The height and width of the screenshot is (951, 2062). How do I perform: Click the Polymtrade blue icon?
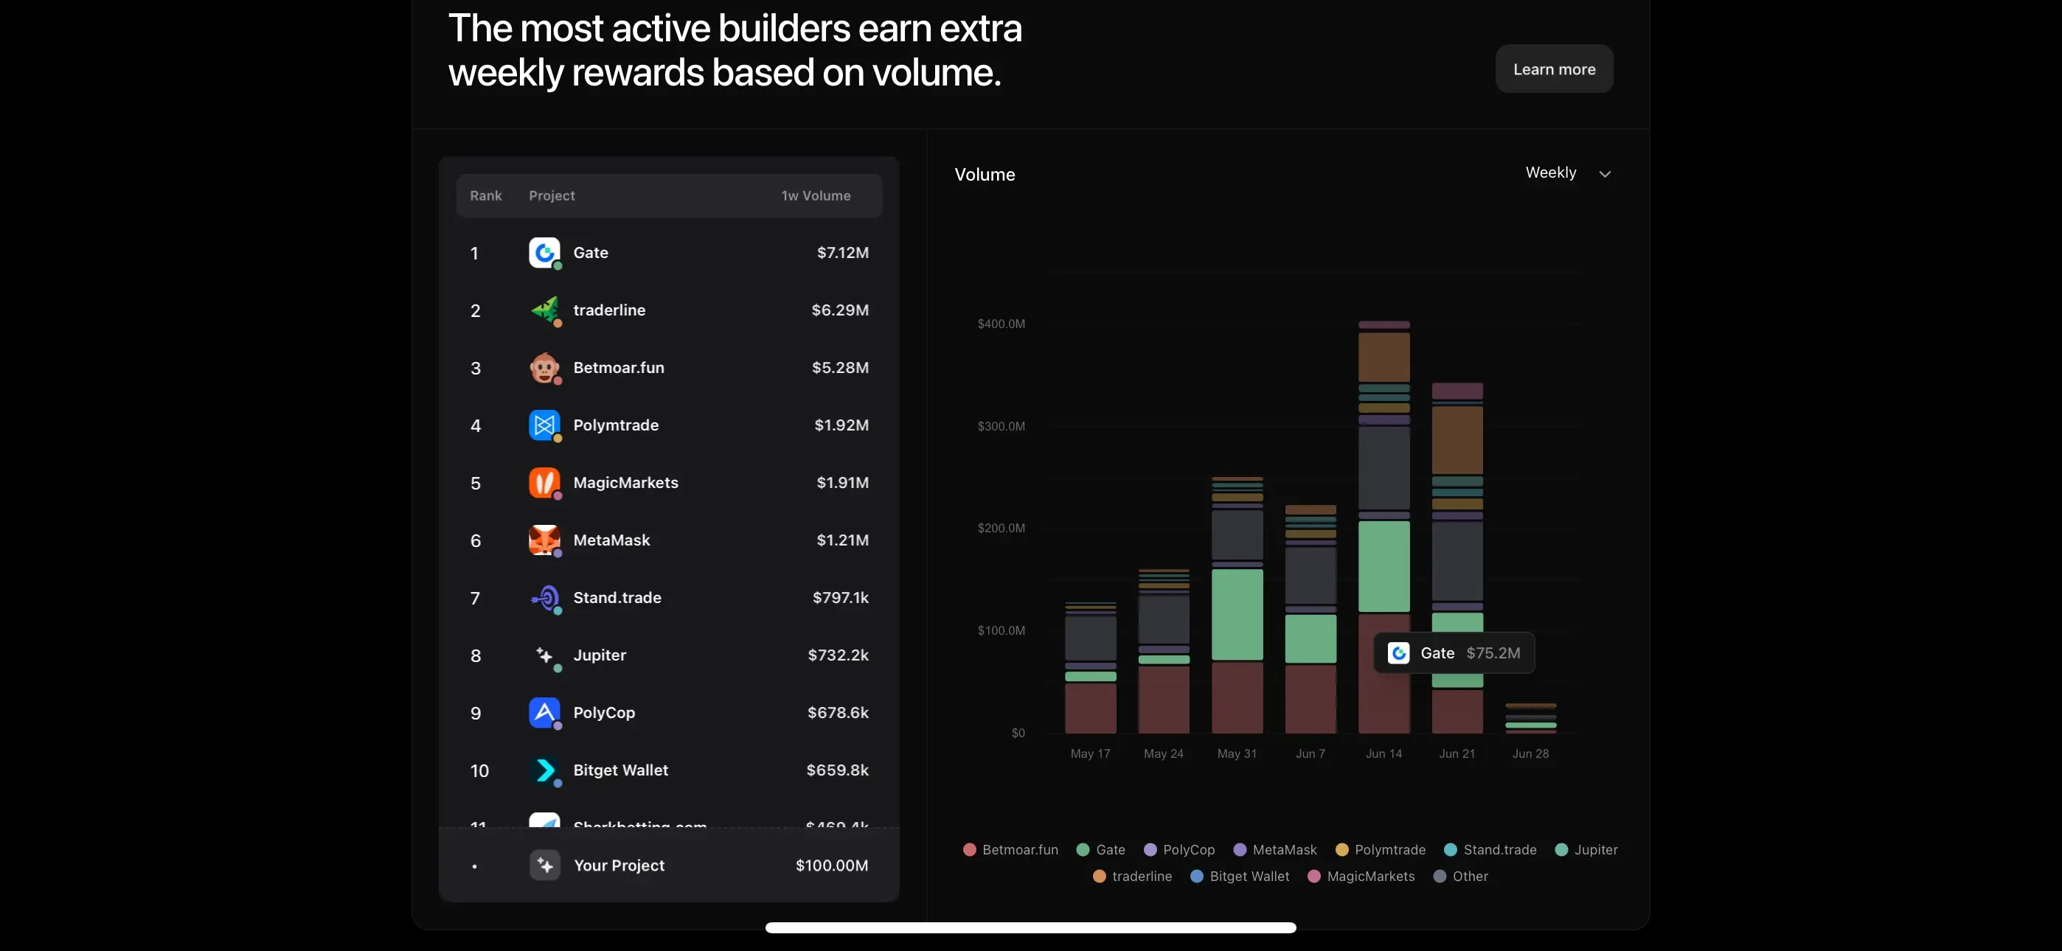544,425
